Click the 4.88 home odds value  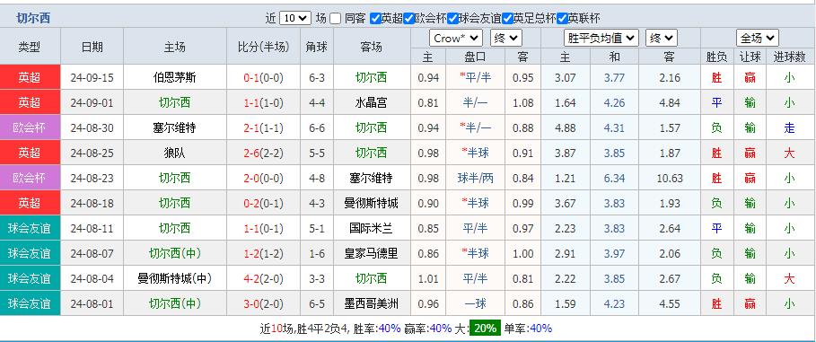(x=566, y=128)
